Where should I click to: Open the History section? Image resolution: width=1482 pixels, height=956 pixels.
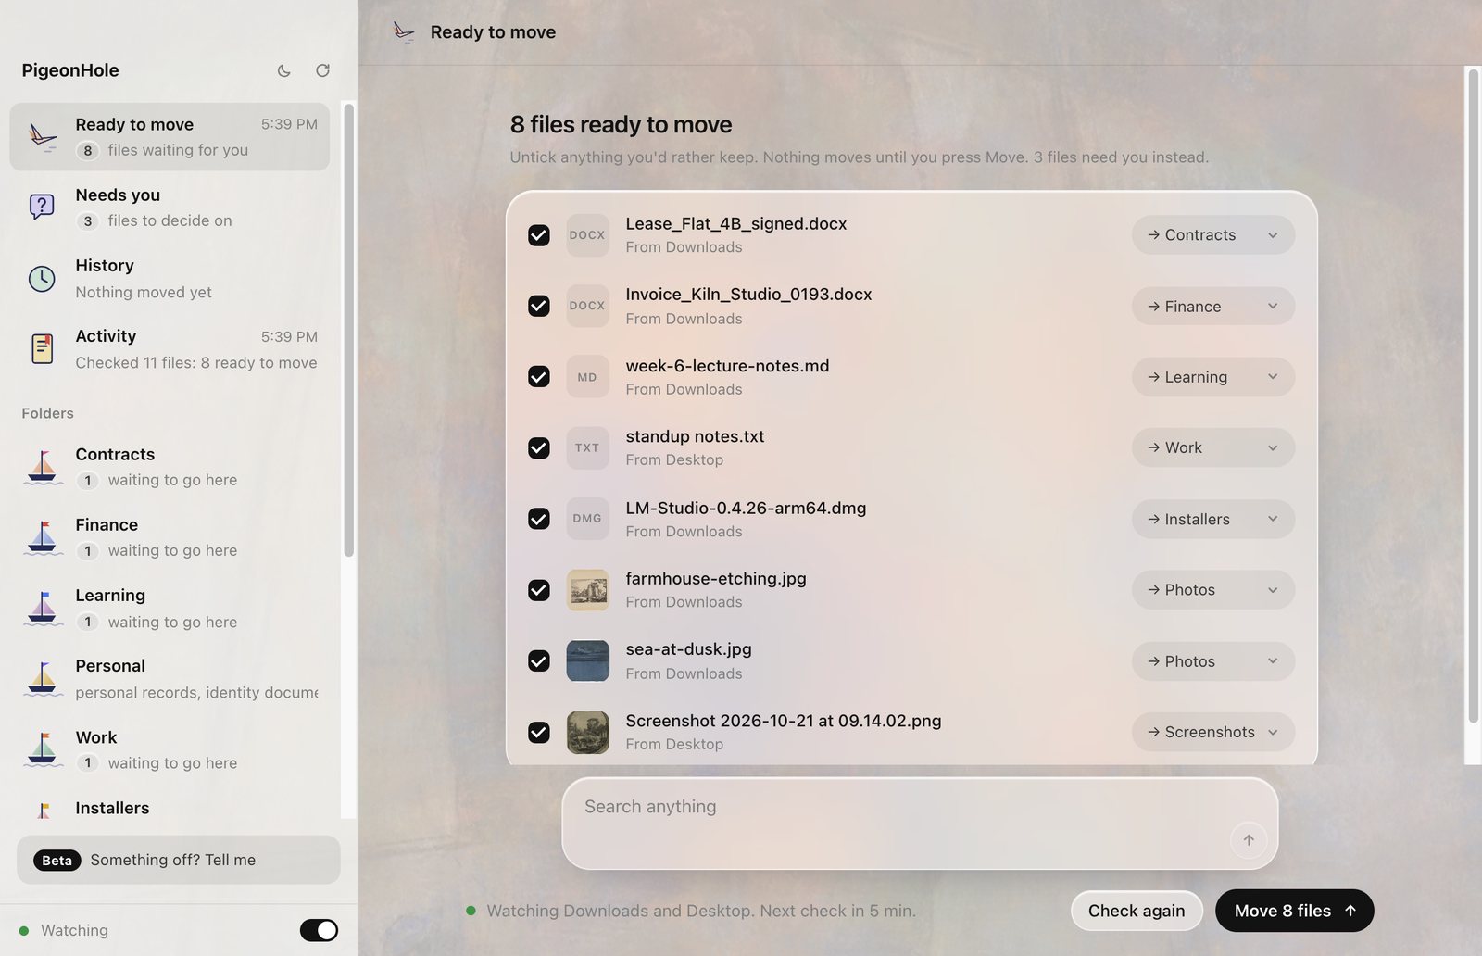pos(170,278)
